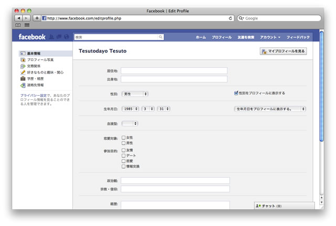Open notifications globe icon in header

[67, 37]
